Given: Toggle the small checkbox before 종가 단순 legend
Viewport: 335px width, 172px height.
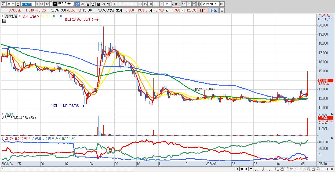Looking at the screenshot, I should (x=20, y=16).
